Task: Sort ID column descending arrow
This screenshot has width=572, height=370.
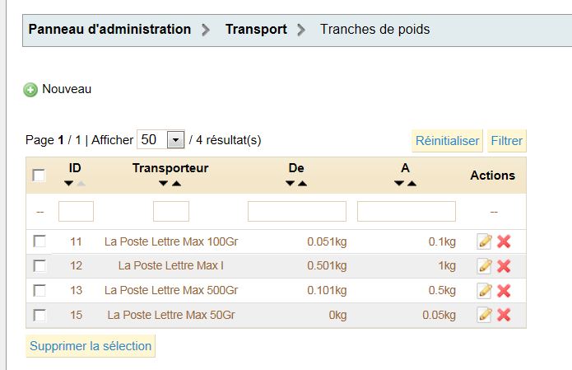Action: pos(68,184)
